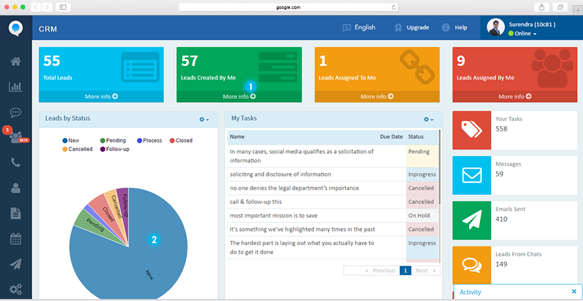Open My Tasks gear dropdown
Viewport: 583px width, 301px height.
(429, 119)
